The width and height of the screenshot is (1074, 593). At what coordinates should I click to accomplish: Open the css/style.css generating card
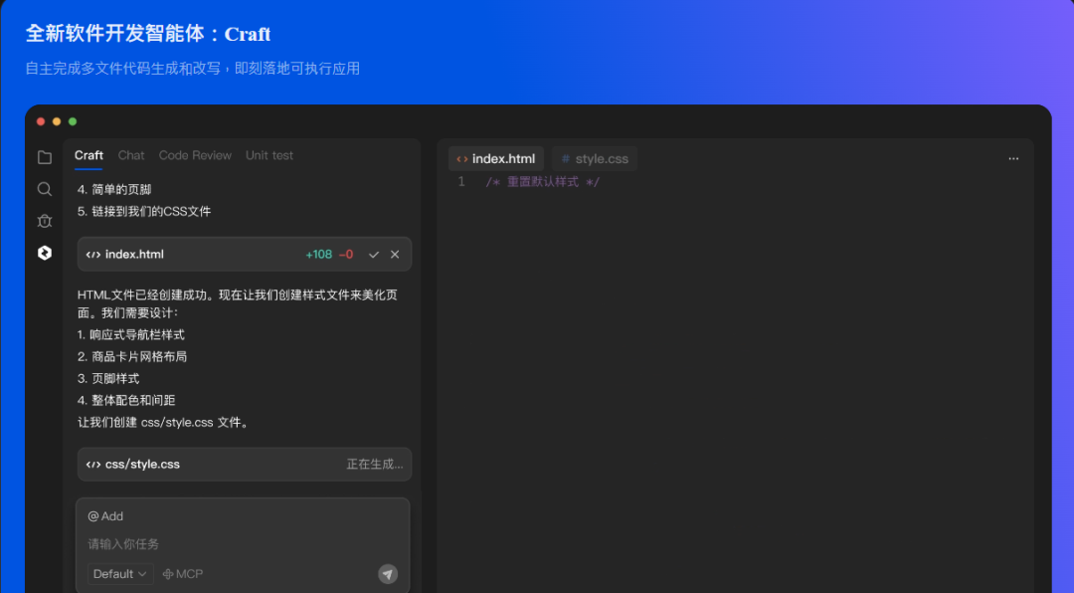(244, 464)
